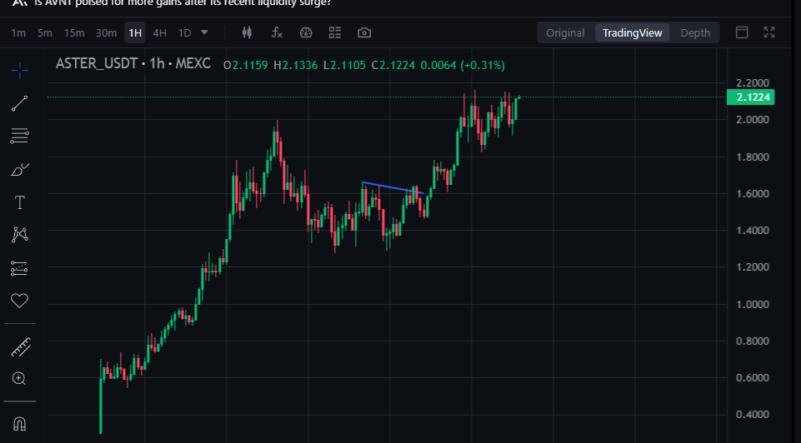
Task: Take a chart snapshot with camera icon
Action: (364, 32)
